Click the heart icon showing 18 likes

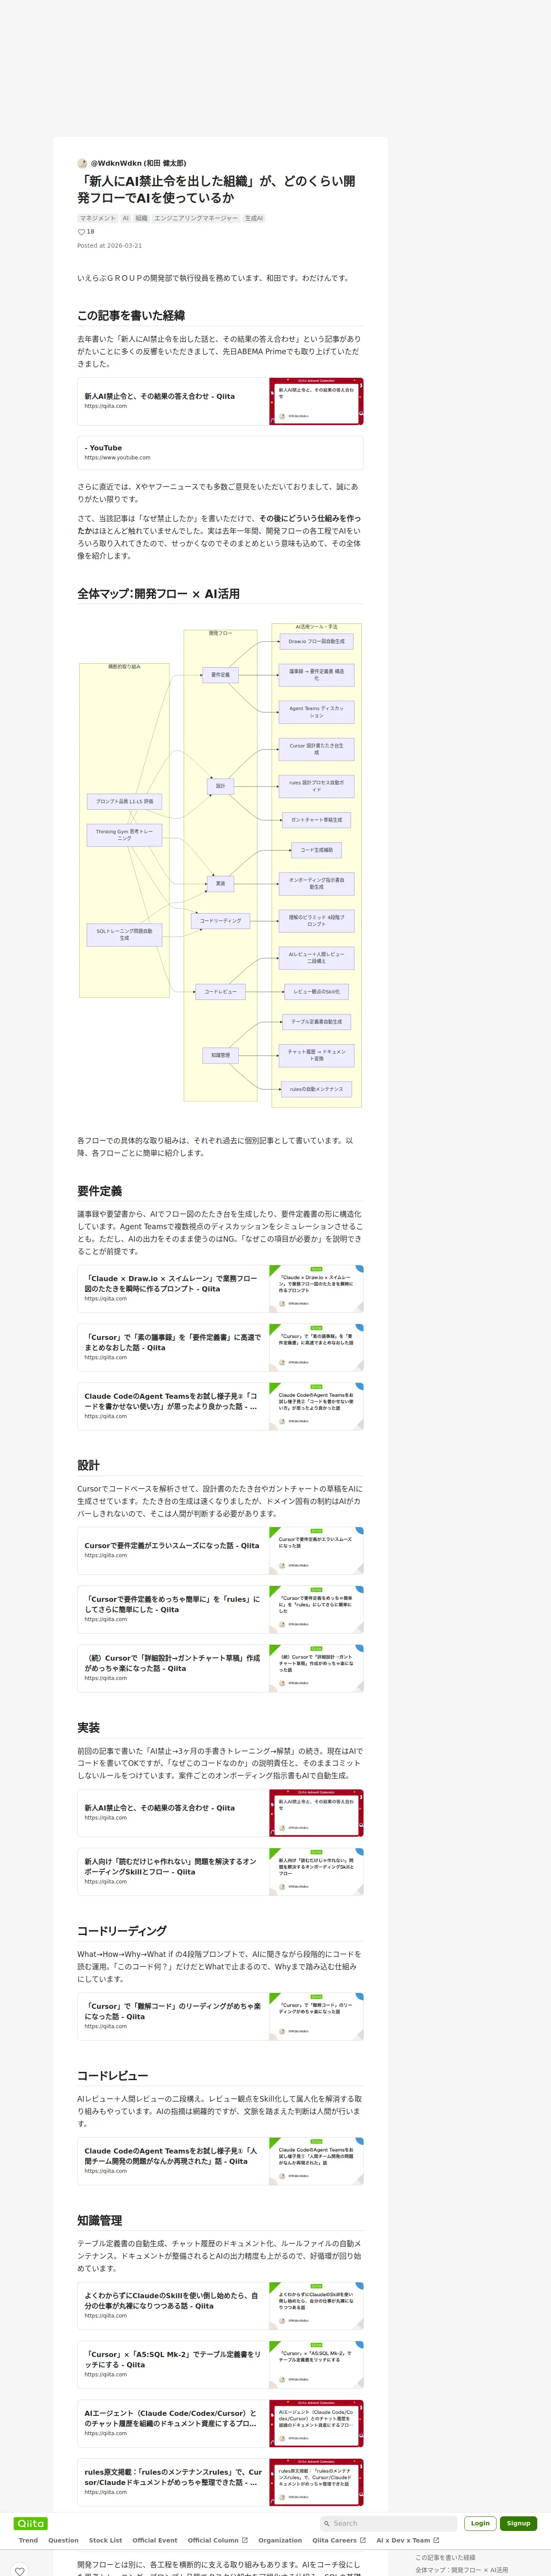[x=82, y=232]
